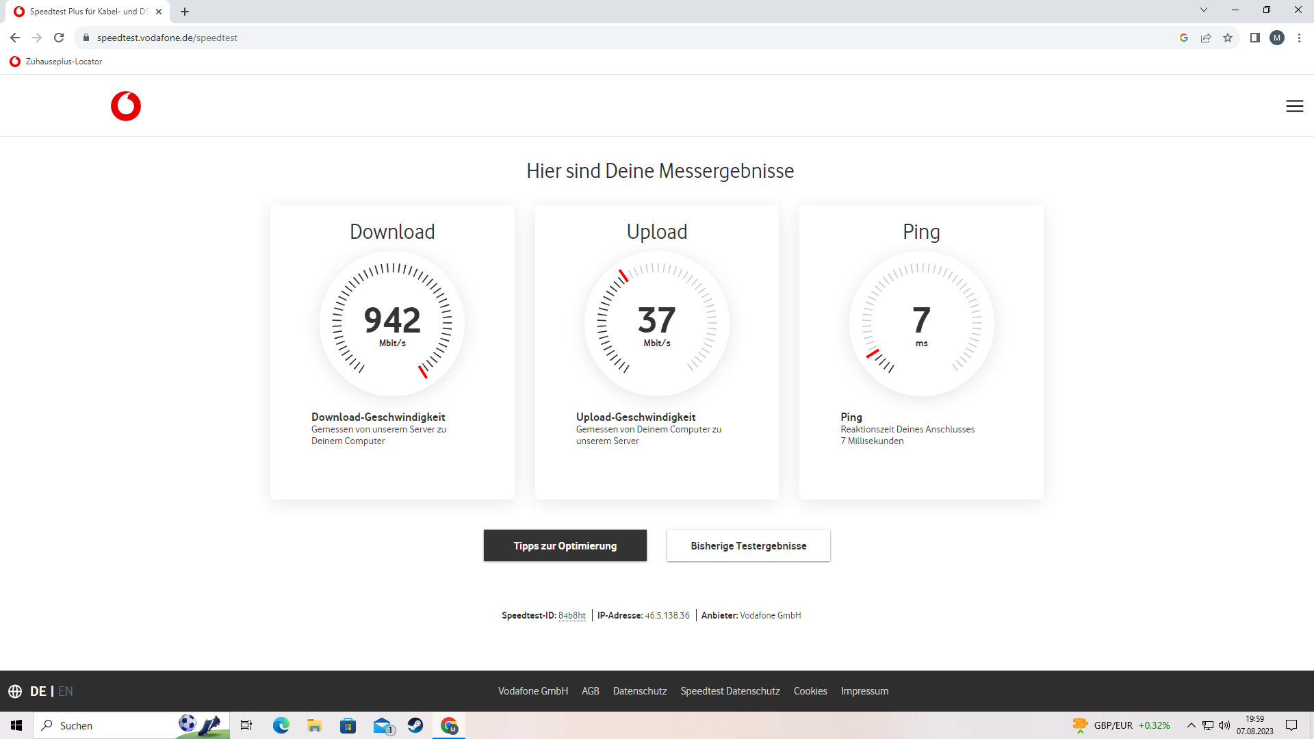The width and height of the screenshot is (1314, 739).
Task: Click the Vodafone logo in page header
Action: pos(126,106)
